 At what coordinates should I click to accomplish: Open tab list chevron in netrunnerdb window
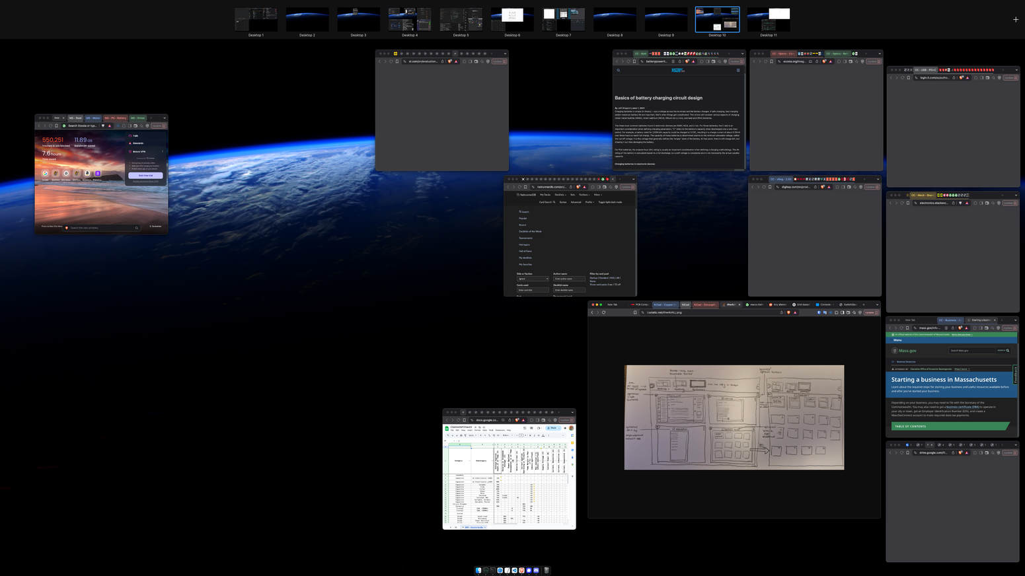click(x=633, y=179)
